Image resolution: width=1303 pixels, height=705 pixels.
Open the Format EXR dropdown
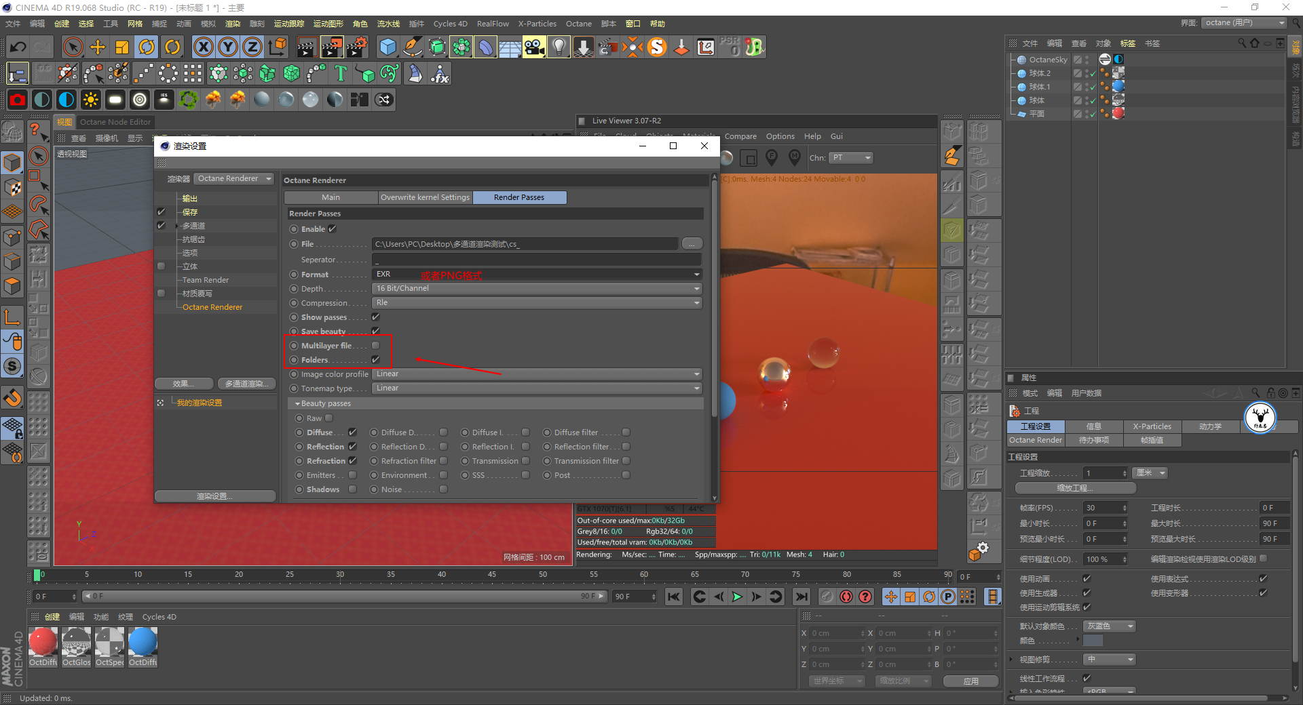(537, 275)
